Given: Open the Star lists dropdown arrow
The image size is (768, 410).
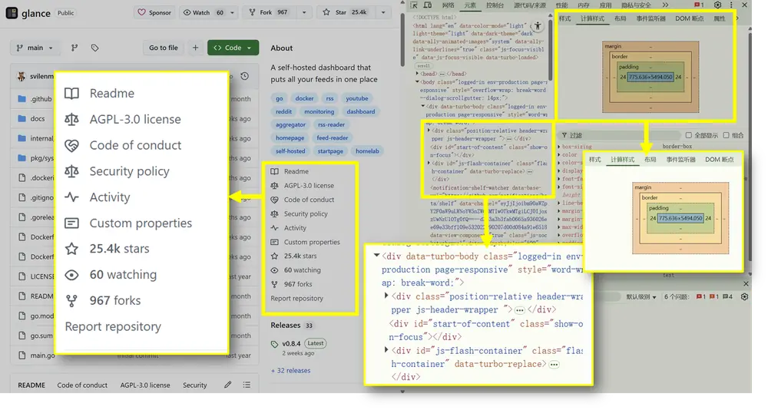Looking at the screenshot, I should coord(383,12).
